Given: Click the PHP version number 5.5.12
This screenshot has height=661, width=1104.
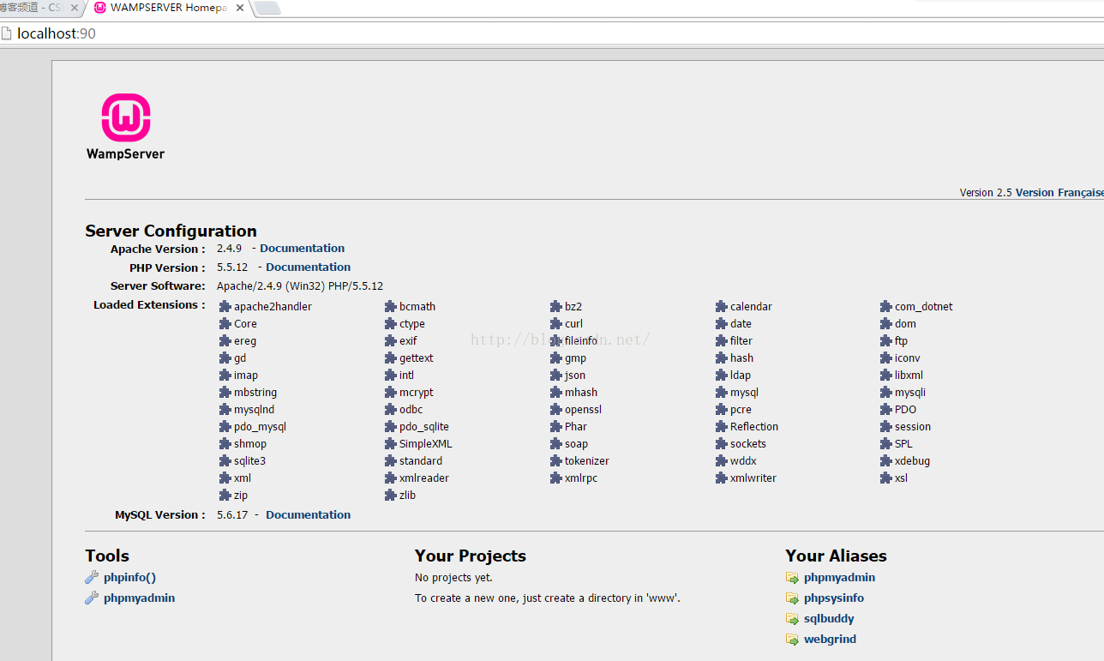Looking at the screenshot, I should click(232, 267).
